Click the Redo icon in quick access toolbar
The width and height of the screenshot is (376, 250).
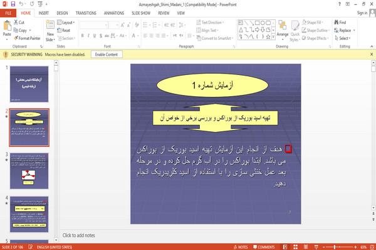click(32, 4)
